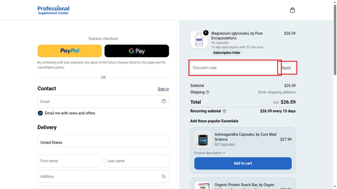The width and height of the screenshot is (337, 189).
Task: Expand Product description for Ashwagandha Capsules
Action: pos(210,153)
